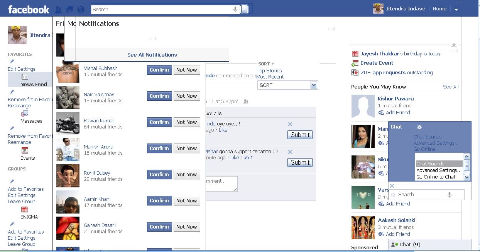This screenshot has width=480, height=252.
Task: Open the Chat (9) bar
Action: coord(429,245)
